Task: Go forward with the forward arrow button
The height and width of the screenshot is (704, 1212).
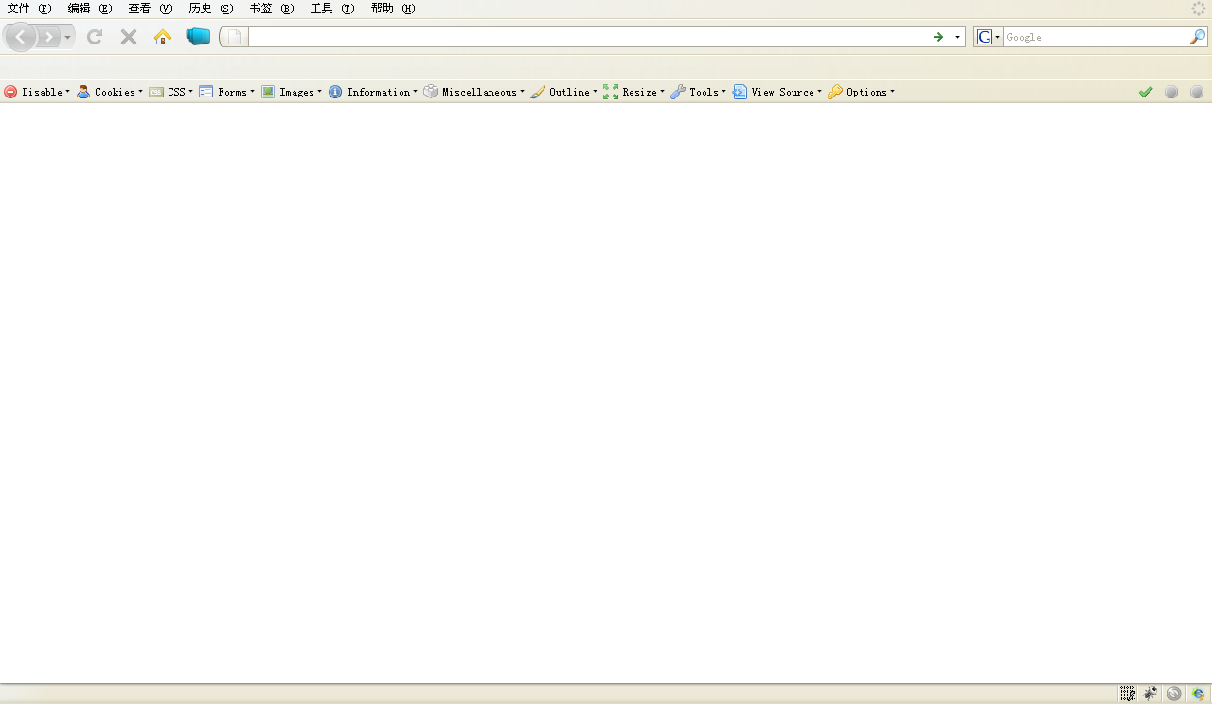Action: coord(48,37)
